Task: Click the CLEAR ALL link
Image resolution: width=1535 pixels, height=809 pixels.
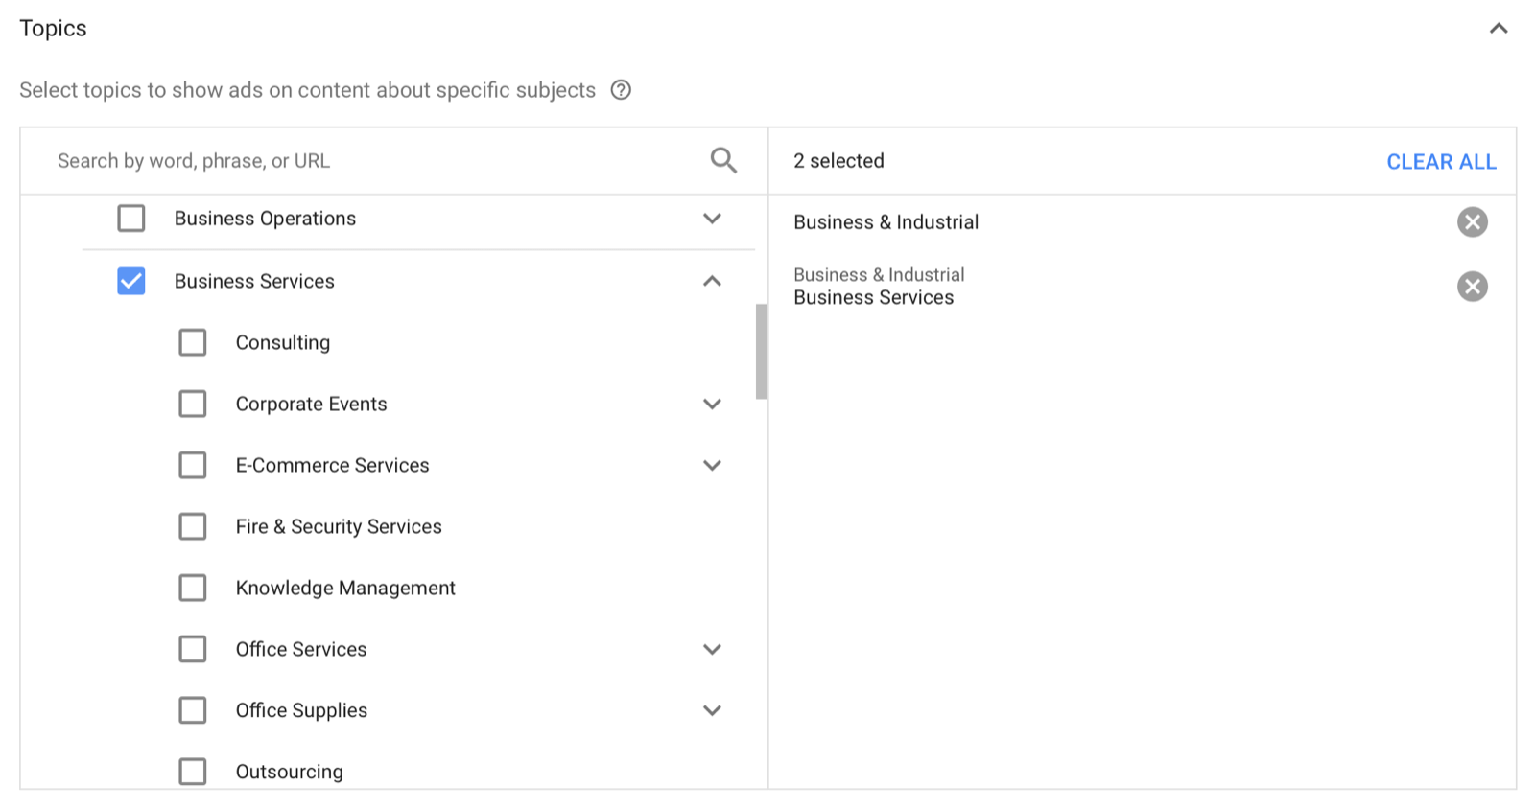Action: [x=1441, y=162]
